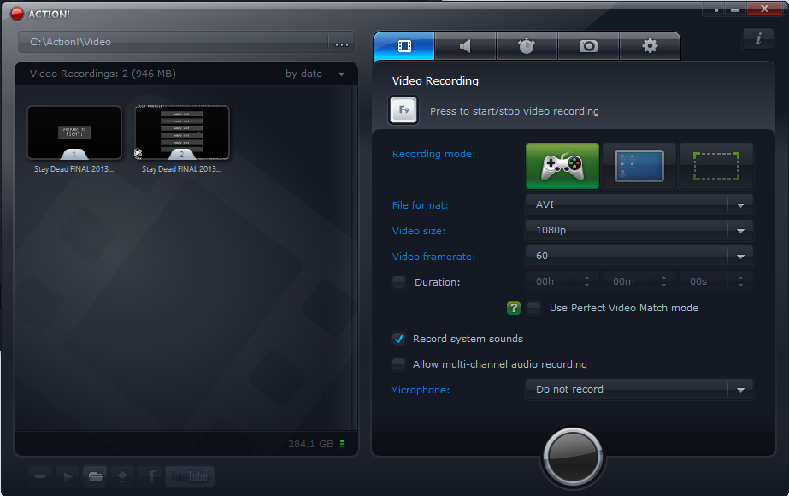789x496 pixels.
Task: Open the Video size 1080p dropdown
Action: click(x=639, y=231)
